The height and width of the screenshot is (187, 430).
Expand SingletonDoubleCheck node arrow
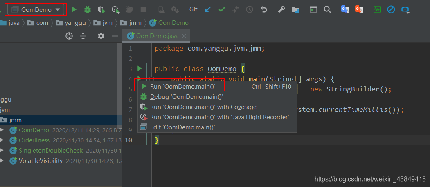2,151
